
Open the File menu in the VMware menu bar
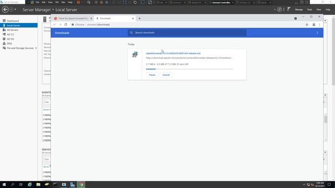coord(37,2)
